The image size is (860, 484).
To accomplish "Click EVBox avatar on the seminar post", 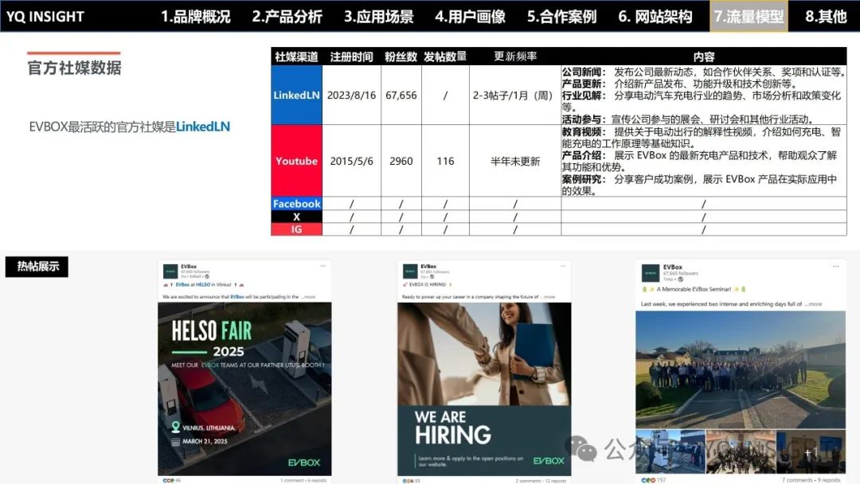I will [651, 272].
